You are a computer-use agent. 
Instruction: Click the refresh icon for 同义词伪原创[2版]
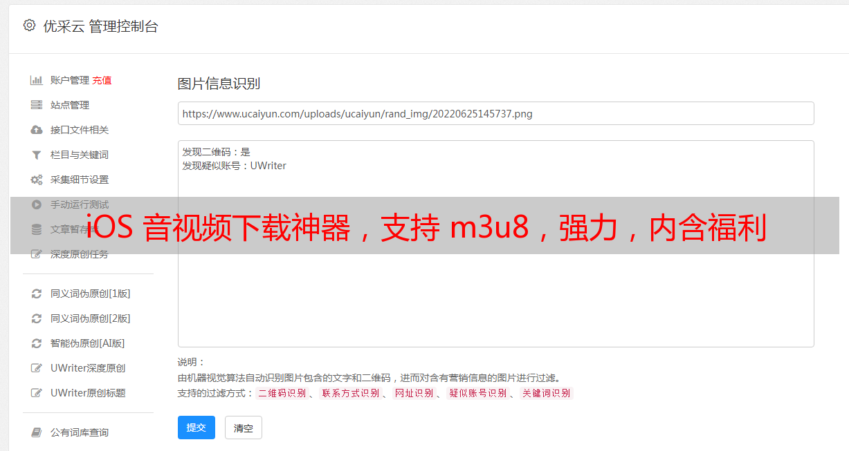click(37, 318)
